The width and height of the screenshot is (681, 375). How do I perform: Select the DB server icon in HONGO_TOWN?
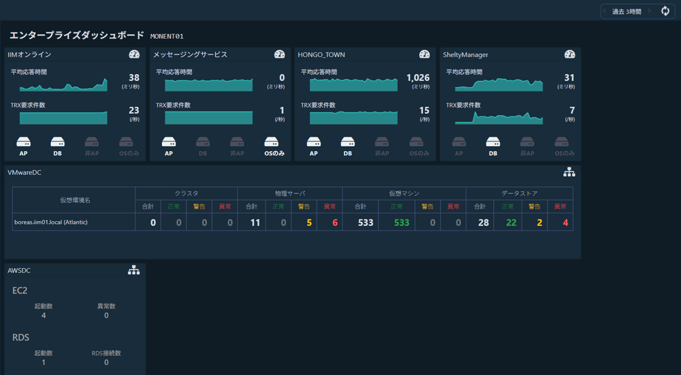(x=347, y=144)
